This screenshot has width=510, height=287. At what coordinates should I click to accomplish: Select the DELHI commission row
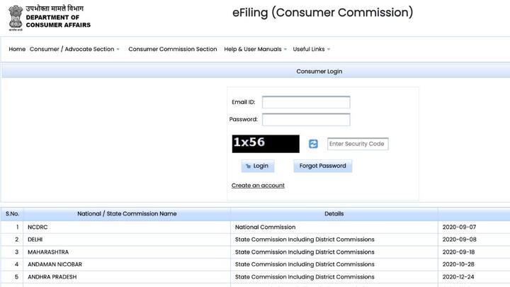click(x=35, y=240)
